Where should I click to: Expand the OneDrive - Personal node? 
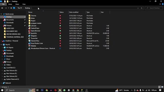[x=1, y=41]
